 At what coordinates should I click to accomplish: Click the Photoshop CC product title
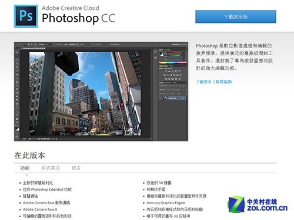coord(78,18)
